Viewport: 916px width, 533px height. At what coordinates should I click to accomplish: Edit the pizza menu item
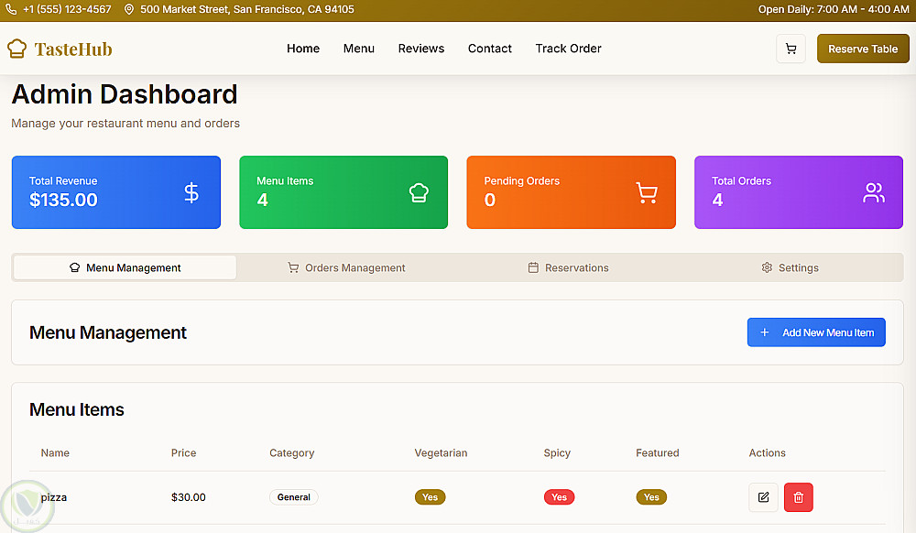tap(763, 497)
